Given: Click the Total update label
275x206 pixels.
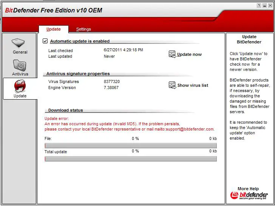Looking at the screenshot, I should pyautogui.click(x=56, y=152).
